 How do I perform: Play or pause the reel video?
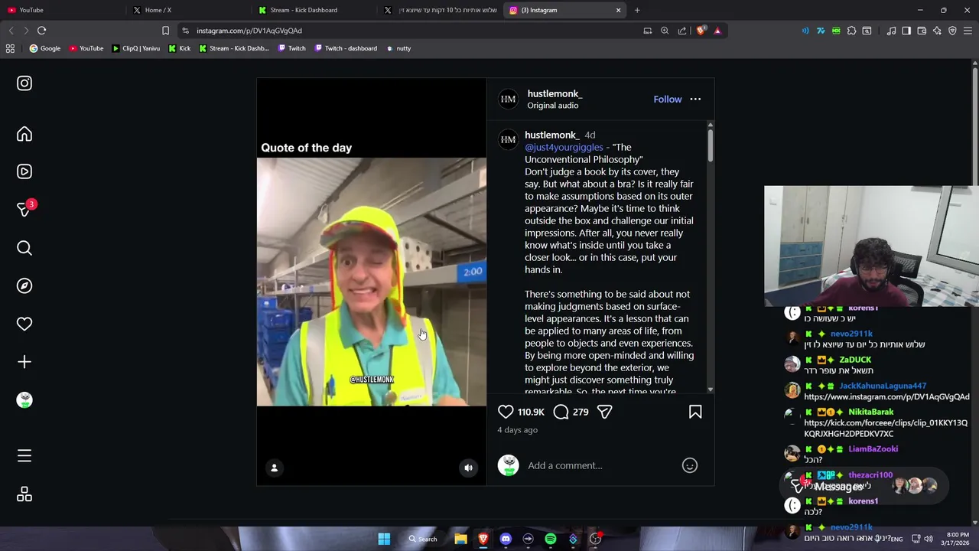[371, 282]
